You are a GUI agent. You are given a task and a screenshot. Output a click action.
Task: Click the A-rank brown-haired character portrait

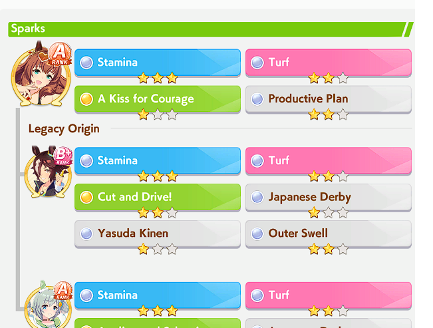[x=41, y=75]
